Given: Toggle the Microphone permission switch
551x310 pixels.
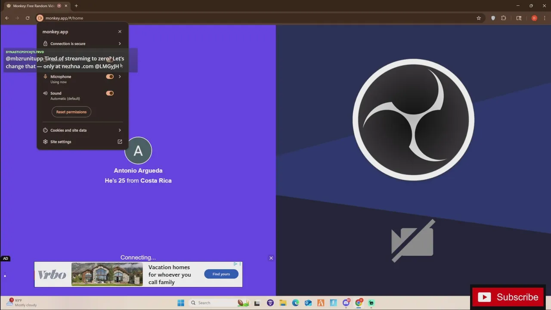Looking at the screenshot, I should [x=110, y=77].
